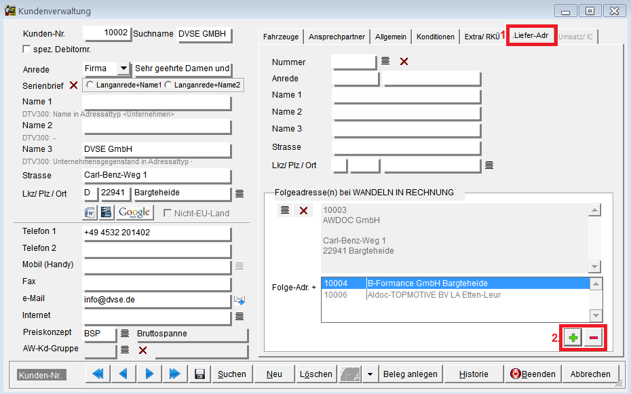Select the Liefer-Adr tab
This screenshot has height=394, width=631.
tap(531, 35)
